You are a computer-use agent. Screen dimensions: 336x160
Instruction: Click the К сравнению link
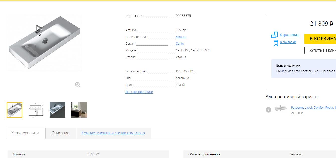click(x=290, y=35)
